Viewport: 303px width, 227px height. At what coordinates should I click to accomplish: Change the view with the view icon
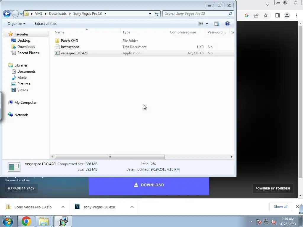pyautogui.click(x=201, y=24)
